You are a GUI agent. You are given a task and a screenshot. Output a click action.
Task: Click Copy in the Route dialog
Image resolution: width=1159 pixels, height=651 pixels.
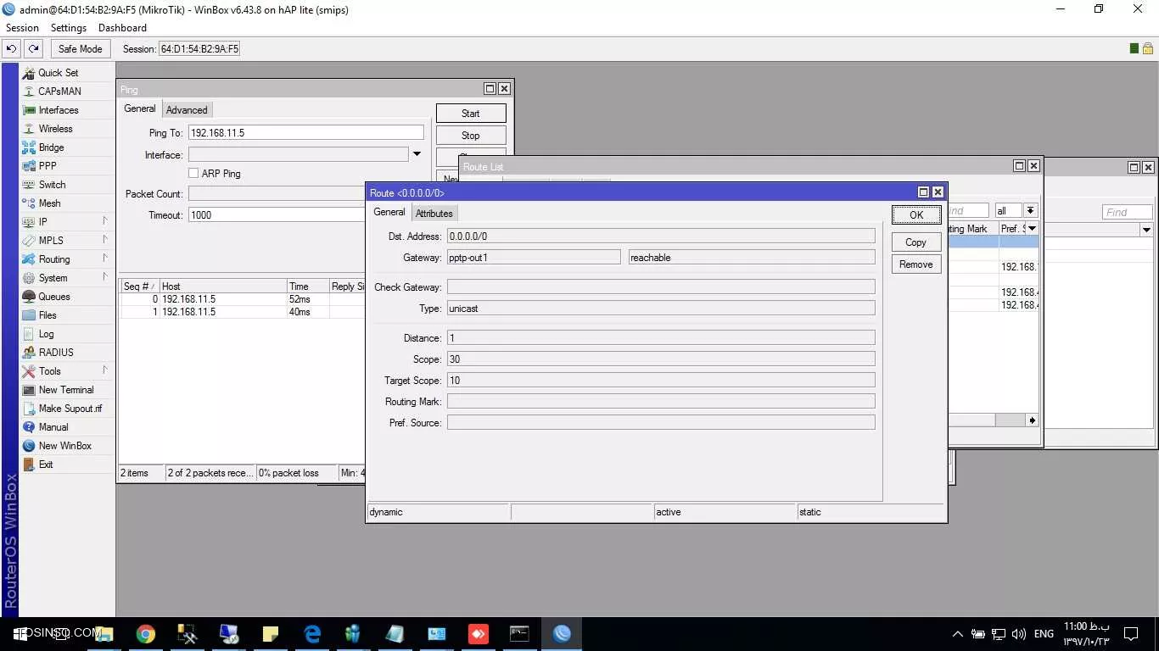[x=916, y=242]
